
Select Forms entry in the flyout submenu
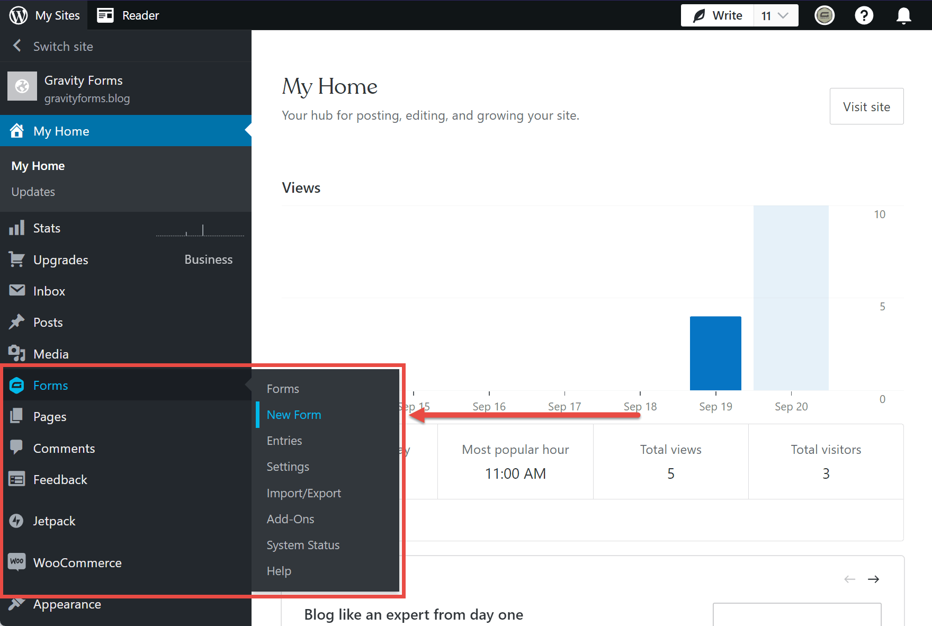pyautogui.click(x=283, y=389)
